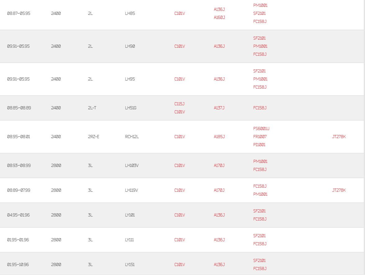Click FR1007 part number link
This screenshot has height=275, width=365.
(x=260, y=137)
